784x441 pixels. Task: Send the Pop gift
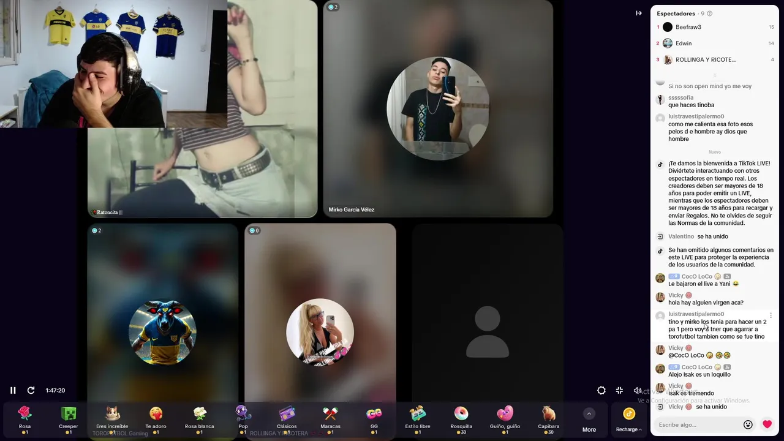[x=243, y=420]
